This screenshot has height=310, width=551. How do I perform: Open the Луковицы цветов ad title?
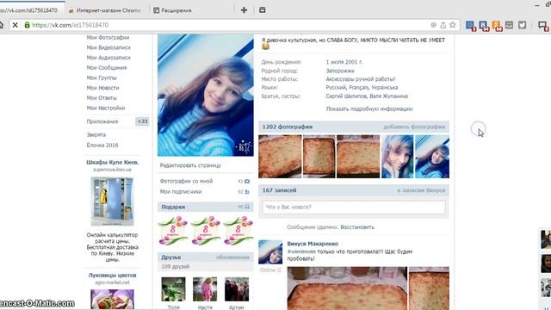[113, 276]
